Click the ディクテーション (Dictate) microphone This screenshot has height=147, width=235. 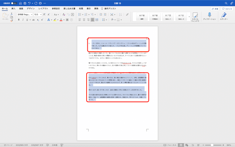210,16
